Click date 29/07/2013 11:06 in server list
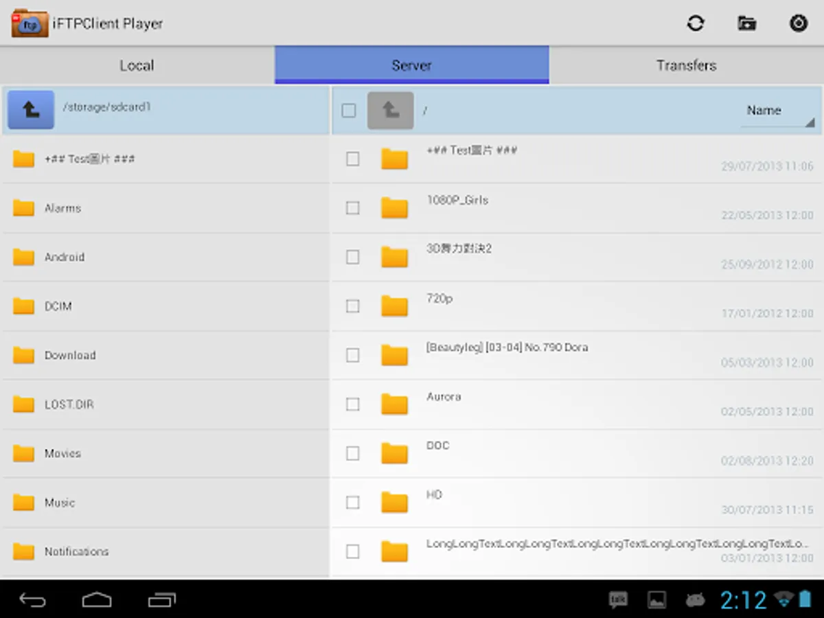This screenshot has width=824, height=618. 767,166
